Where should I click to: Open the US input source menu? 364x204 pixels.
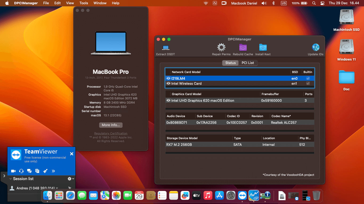coord(284,3)
